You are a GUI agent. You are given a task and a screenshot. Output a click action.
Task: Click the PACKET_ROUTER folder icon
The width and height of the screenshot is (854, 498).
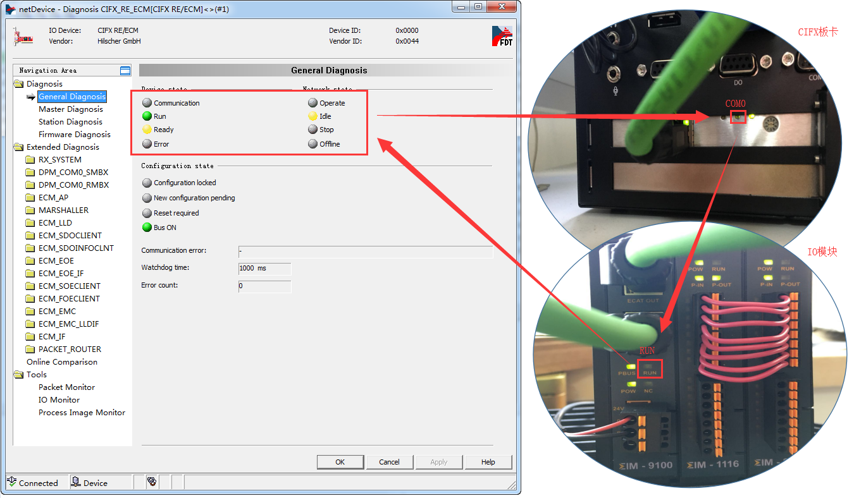click(30, 349)
